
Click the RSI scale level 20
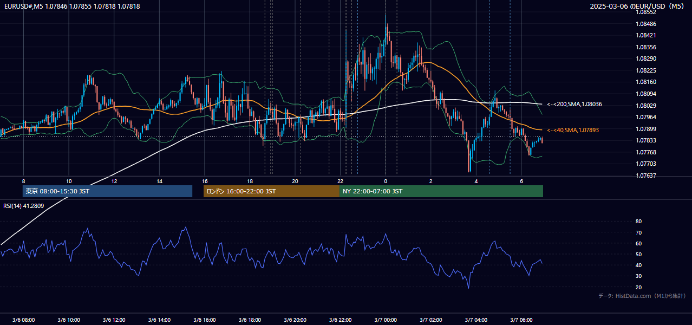(x=638, y=287)
